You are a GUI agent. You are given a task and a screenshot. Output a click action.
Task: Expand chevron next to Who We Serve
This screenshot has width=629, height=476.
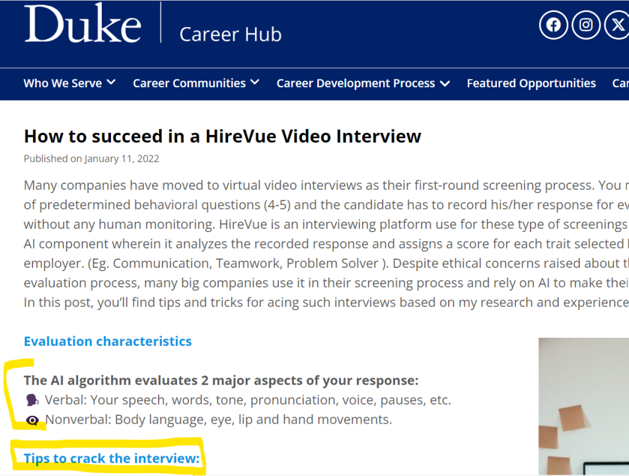111,82
